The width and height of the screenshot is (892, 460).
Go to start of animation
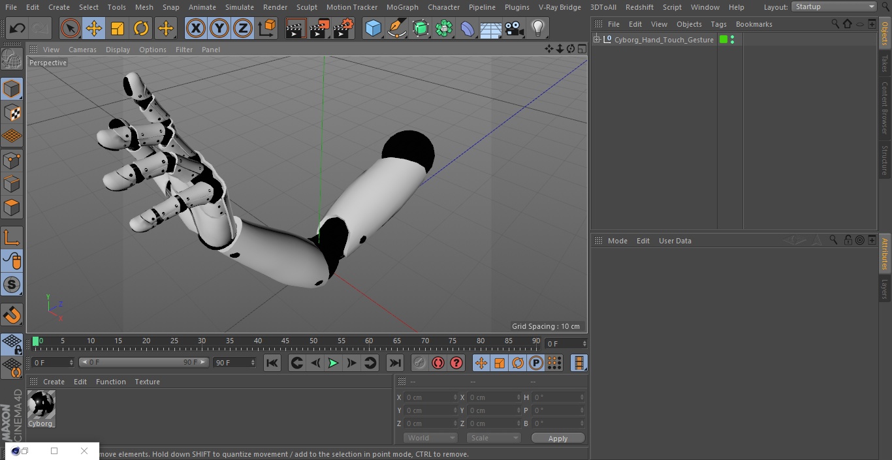272,363
